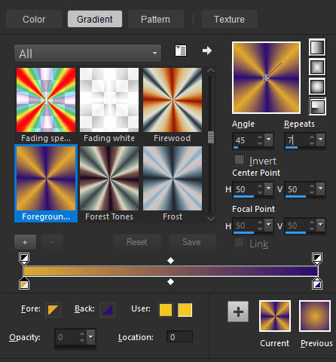Open the All category dropdown

(87, 54)
